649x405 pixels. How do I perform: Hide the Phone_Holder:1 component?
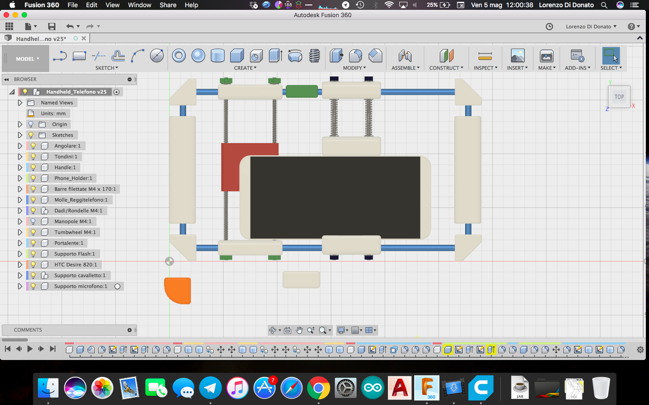[33, 178]
